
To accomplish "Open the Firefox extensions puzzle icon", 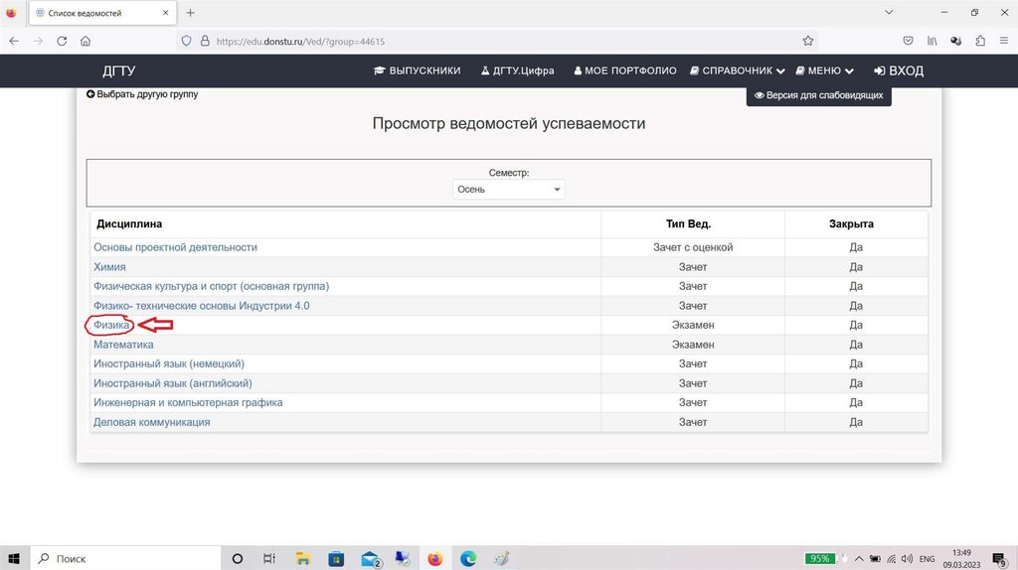I will 980,42.
